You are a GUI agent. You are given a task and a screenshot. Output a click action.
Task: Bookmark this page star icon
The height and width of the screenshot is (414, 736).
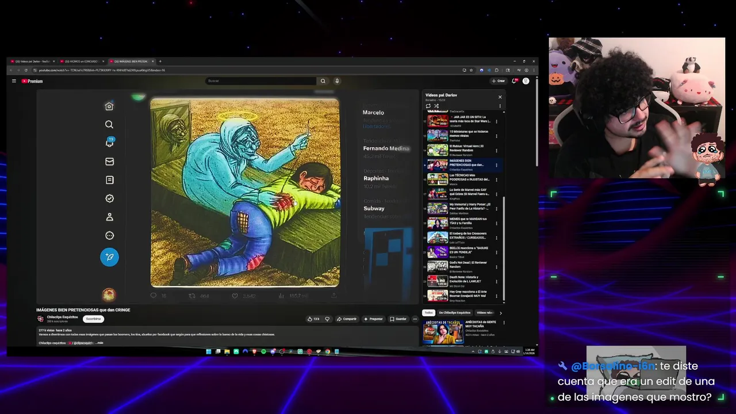tap(471, 70)
